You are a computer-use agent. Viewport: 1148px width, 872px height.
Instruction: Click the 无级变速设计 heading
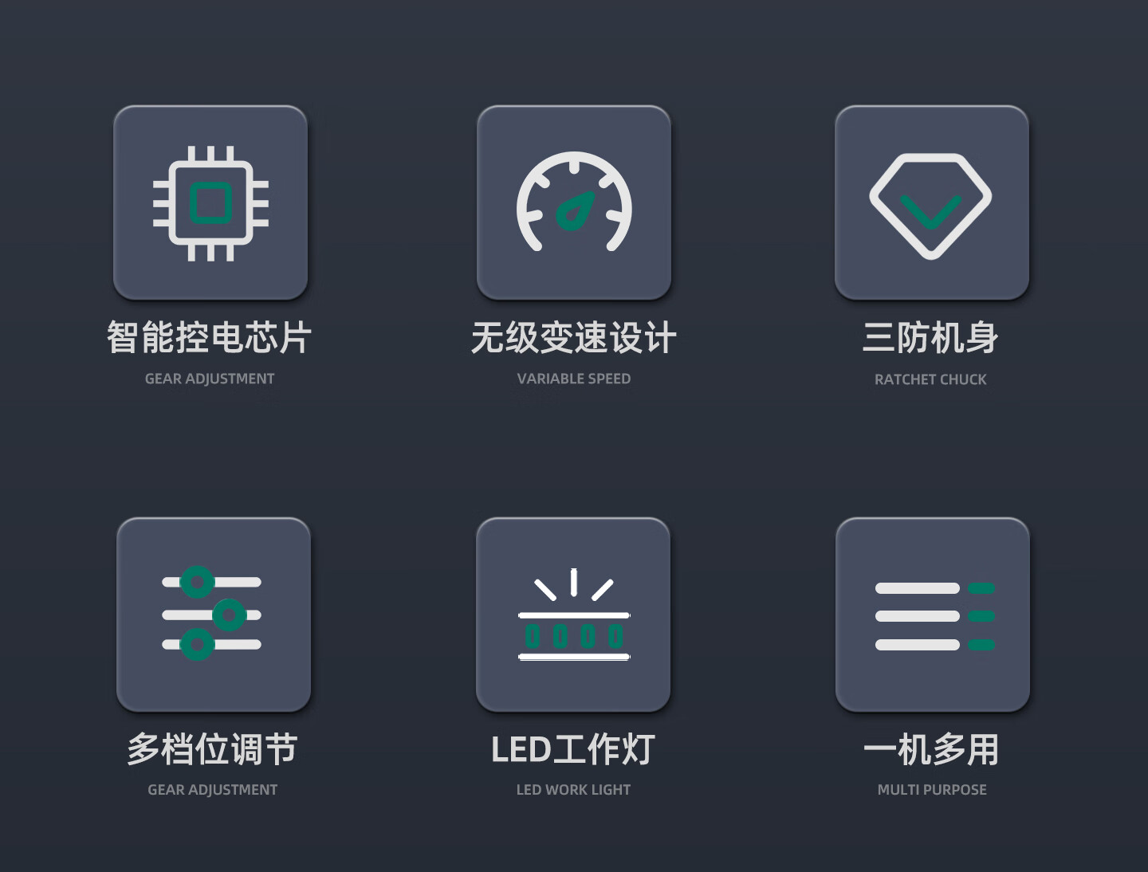tap(574, 337)
